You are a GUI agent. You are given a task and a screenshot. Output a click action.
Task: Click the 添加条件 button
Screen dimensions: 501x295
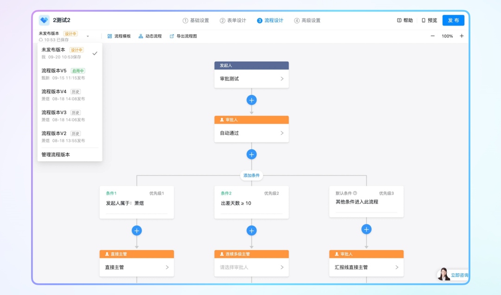pos(251,176)
